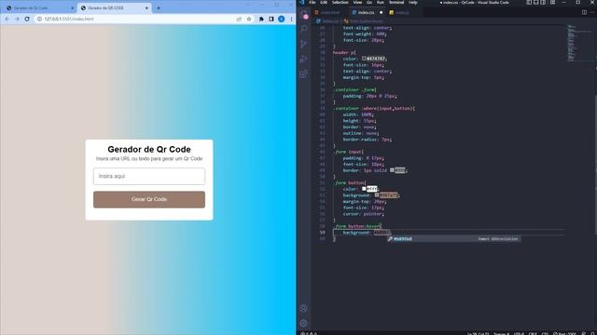
Task: Toggle the panel layout icon in title bar
Action: click(x=536, y=2)
